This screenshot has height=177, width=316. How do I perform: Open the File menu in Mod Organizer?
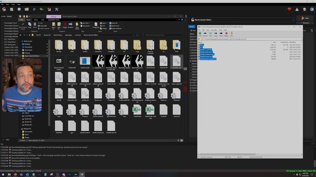pos(2,4)
